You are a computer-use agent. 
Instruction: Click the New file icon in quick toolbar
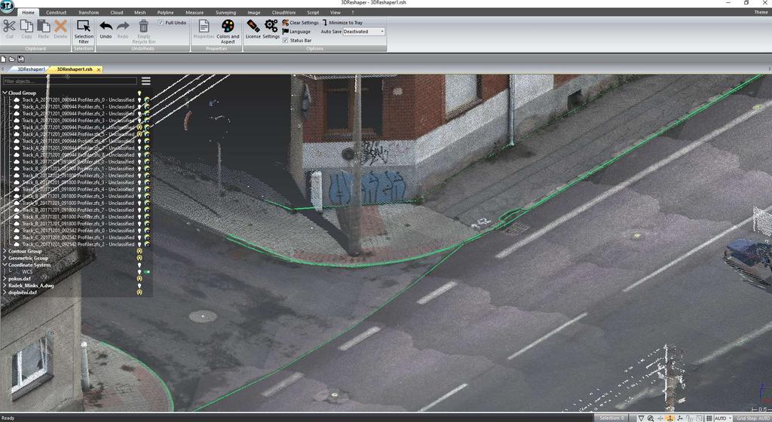[4, 59]
